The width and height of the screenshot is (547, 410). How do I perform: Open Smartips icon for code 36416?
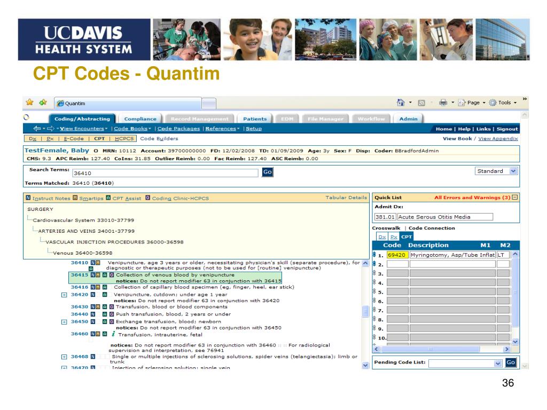click(x=98, y=287)
